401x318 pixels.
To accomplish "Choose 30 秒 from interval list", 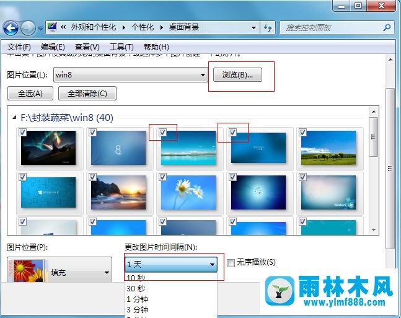I will pyautogui.click(x=171, y=288).
